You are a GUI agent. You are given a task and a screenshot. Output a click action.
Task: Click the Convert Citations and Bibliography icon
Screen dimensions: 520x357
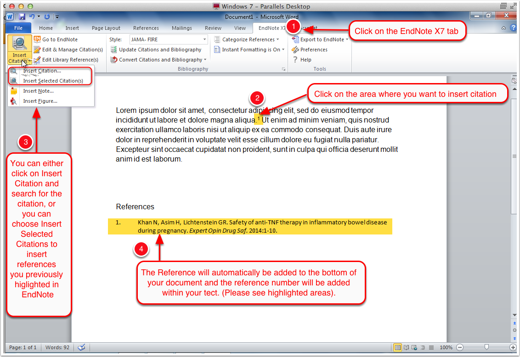coord(114,60)
